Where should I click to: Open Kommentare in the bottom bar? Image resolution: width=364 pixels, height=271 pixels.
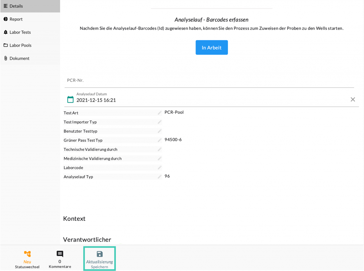coord(60,259)
